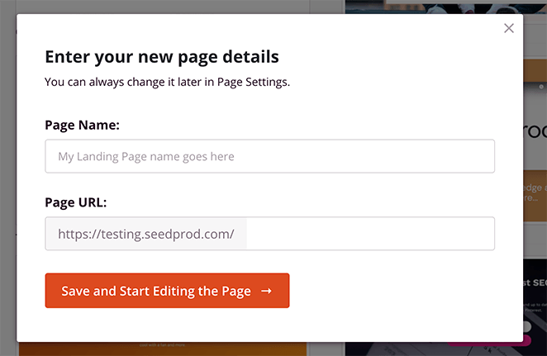This screenshot has width=547, height=356.
Task: Select the orange template thumbnail at right edge
Action: pos(535,194)
